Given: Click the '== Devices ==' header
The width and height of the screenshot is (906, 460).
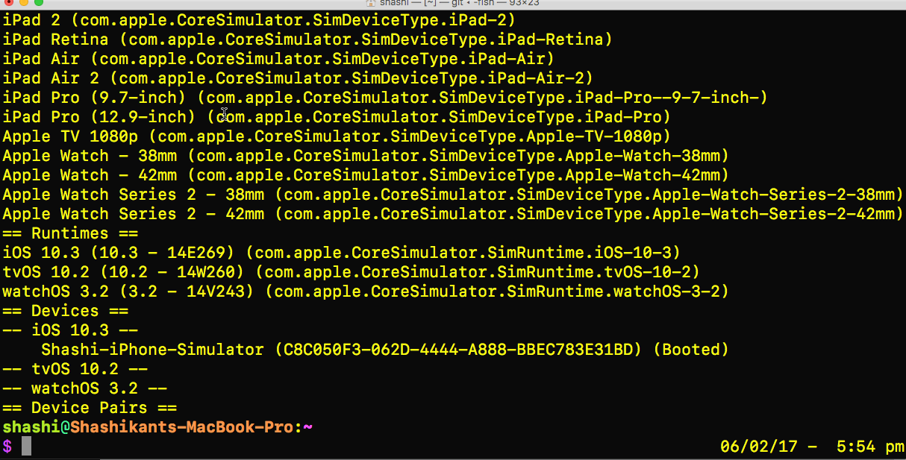Looking at the screenshot, I should 66,311.
